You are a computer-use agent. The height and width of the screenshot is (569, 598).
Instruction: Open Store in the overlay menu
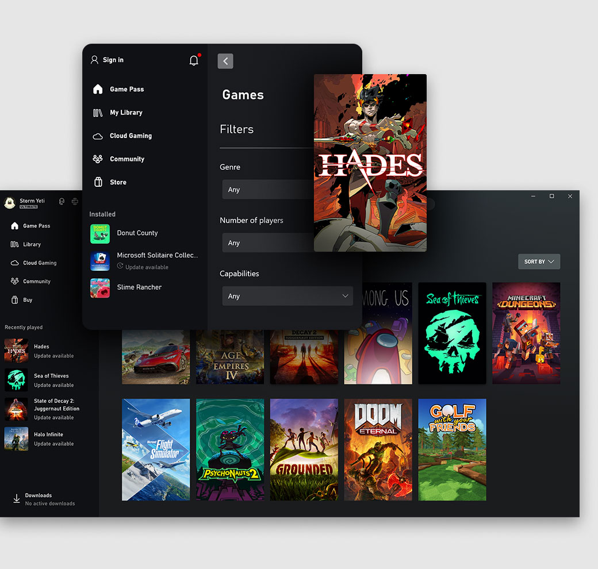tap(110, 182)
